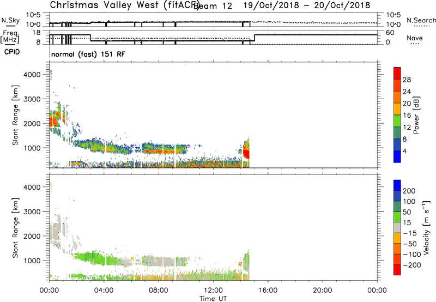The width and height of the screenshot is (436, 302).
Task: Click the 'Slant Range [km]' label of velocity panel
Action: [15, 227]
